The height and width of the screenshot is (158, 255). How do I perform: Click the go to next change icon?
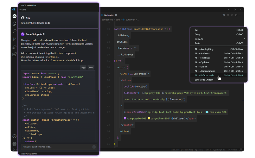click(232, 15)
